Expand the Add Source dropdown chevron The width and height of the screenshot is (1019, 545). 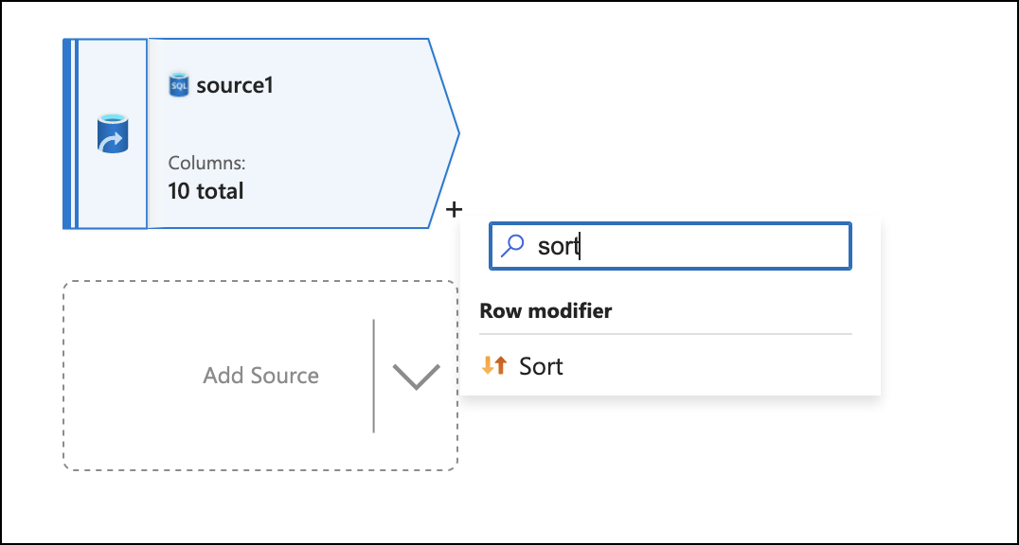[x=416, y=376]
